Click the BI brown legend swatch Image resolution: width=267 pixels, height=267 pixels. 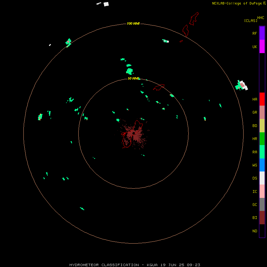pos(262,218)
